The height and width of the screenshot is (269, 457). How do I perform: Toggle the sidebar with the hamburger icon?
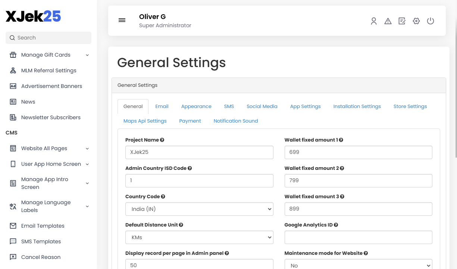(122, 20)
